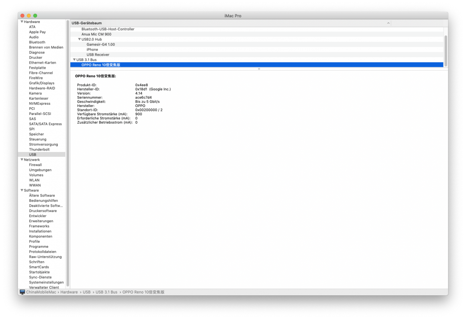
Task: Select Thunderbolt in the sidebar
Action: [39, 149]
